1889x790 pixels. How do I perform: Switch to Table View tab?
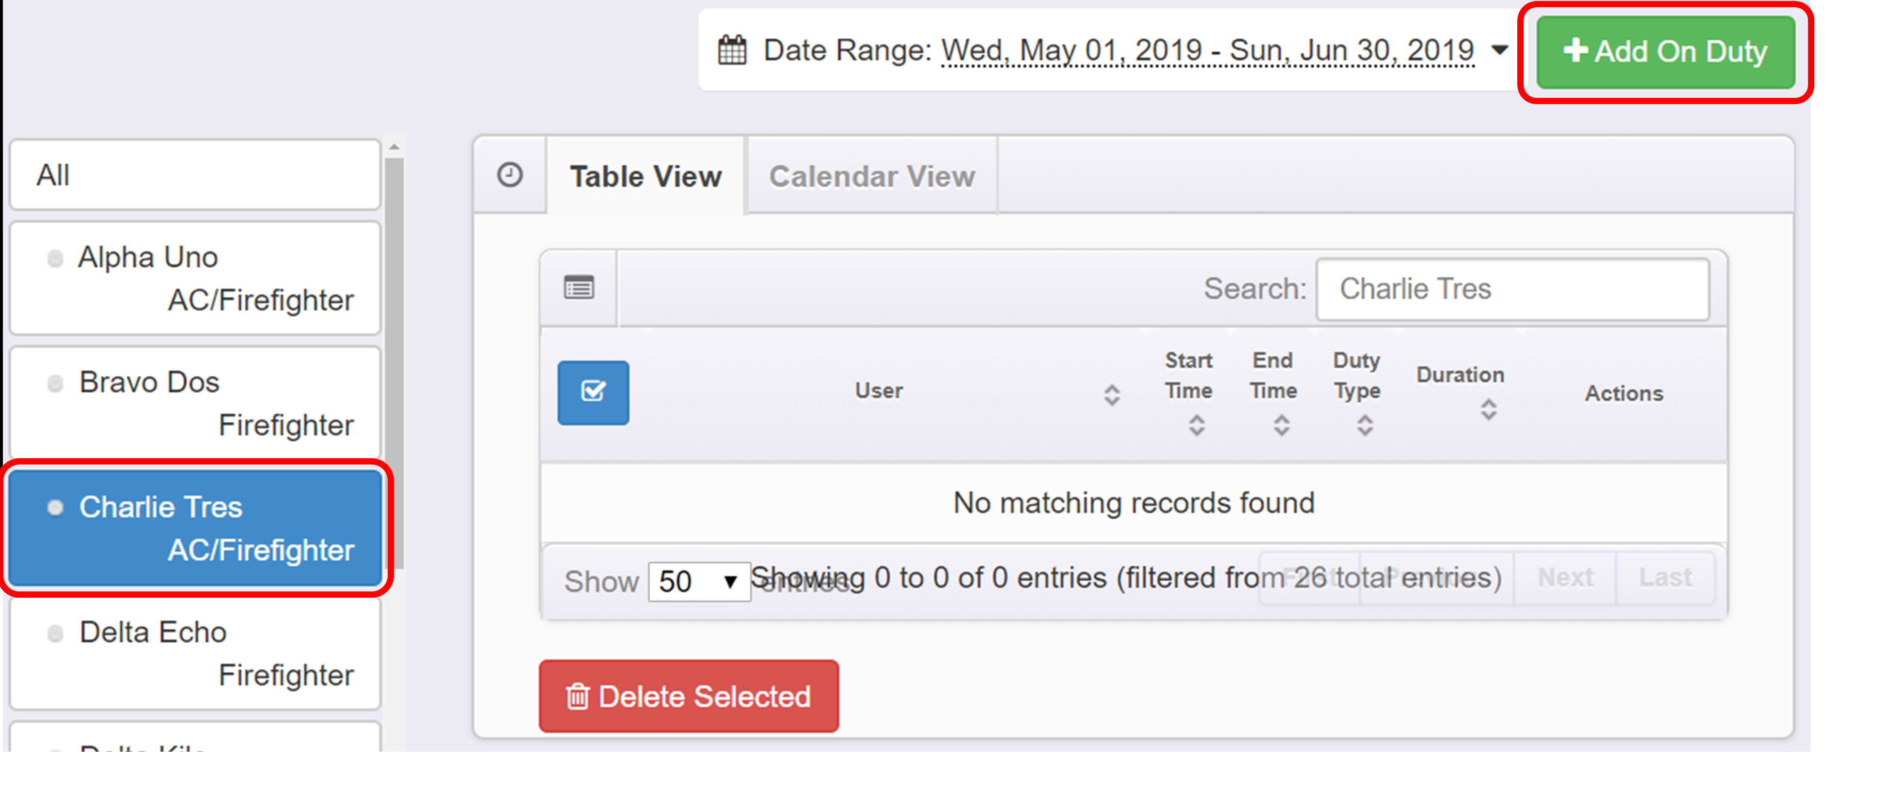click(x=645, y=177)
